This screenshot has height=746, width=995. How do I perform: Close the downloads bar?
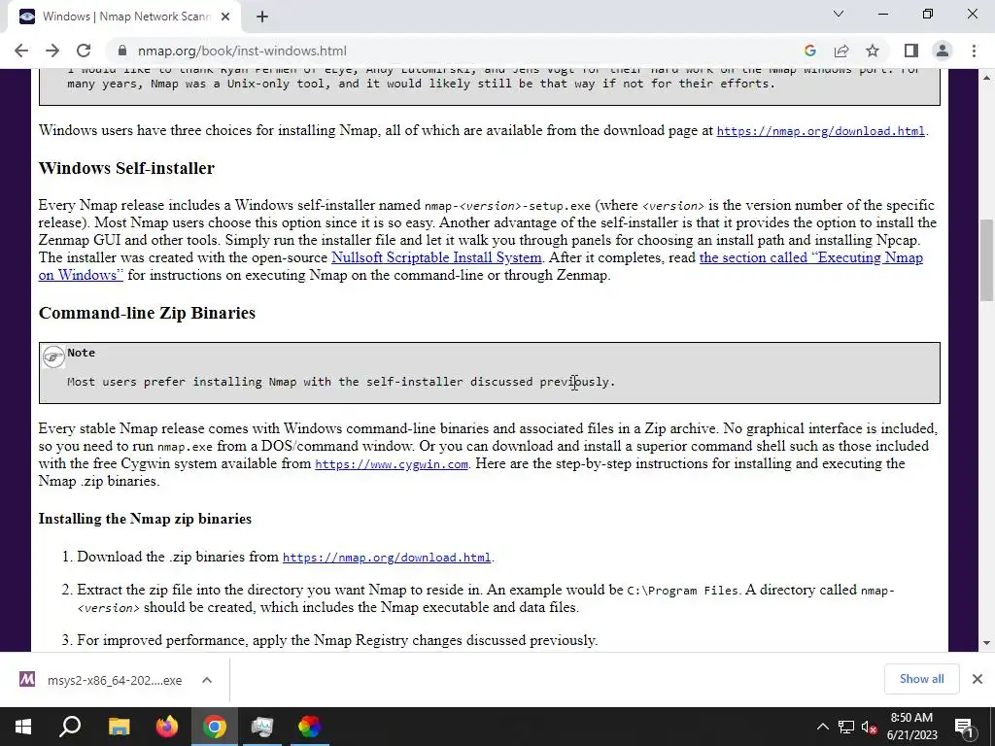[x=978, y=679]
